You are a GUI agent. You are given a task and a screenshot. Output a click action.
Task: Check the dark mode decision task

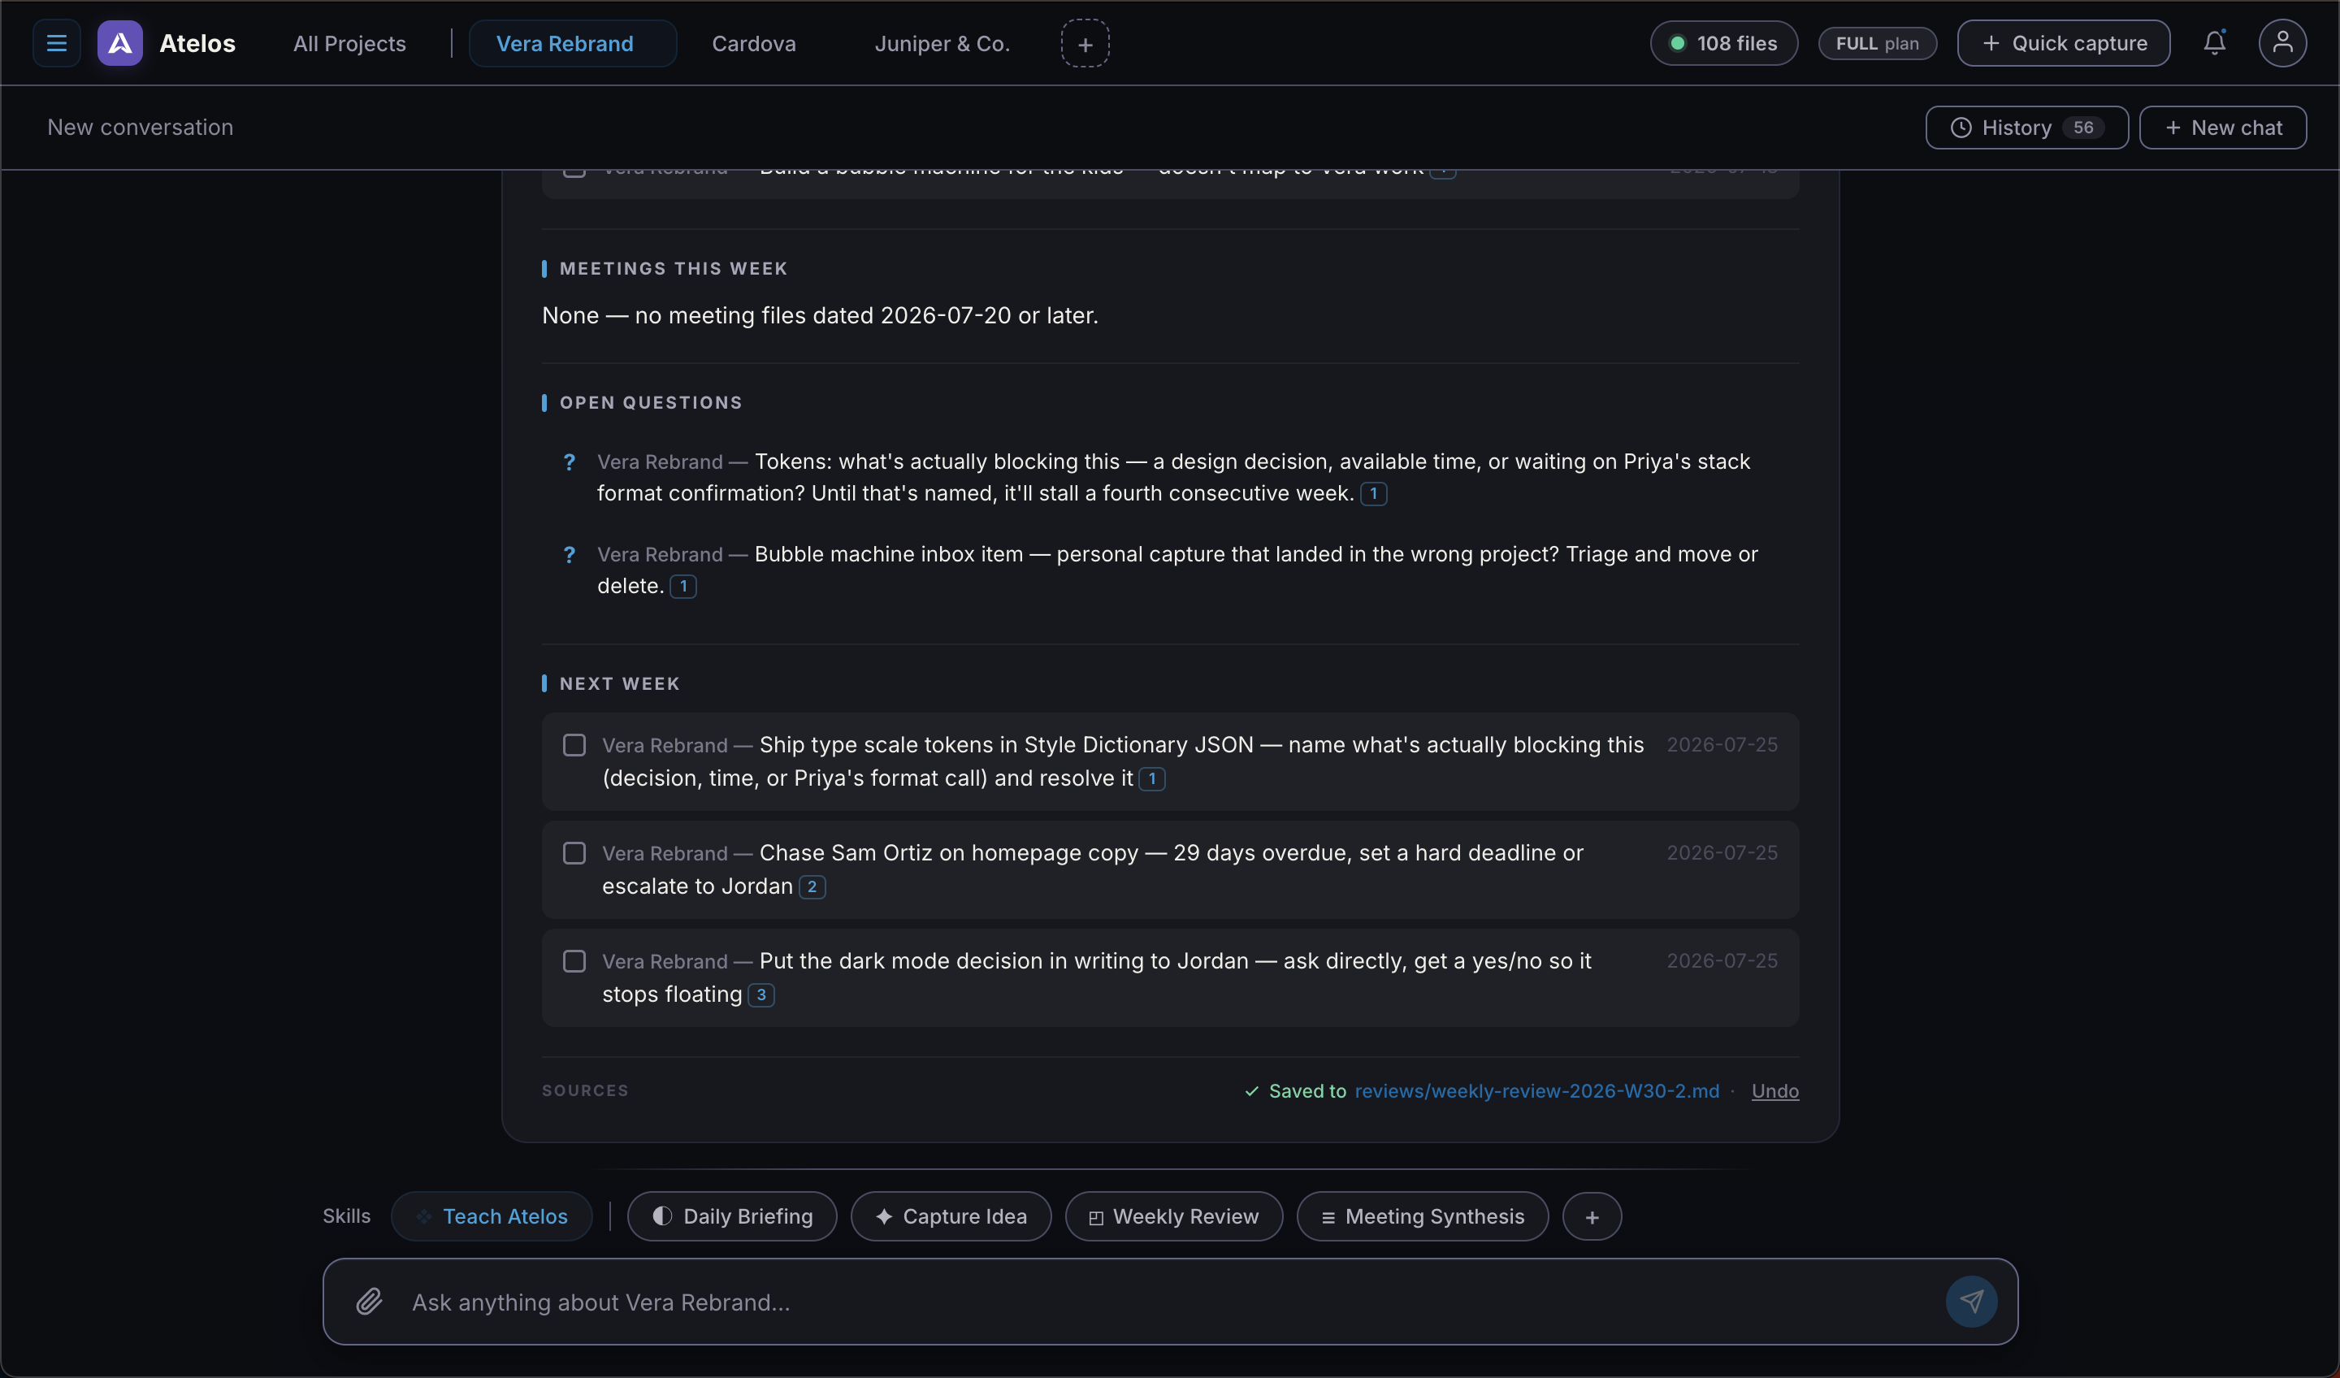point(574,960)
